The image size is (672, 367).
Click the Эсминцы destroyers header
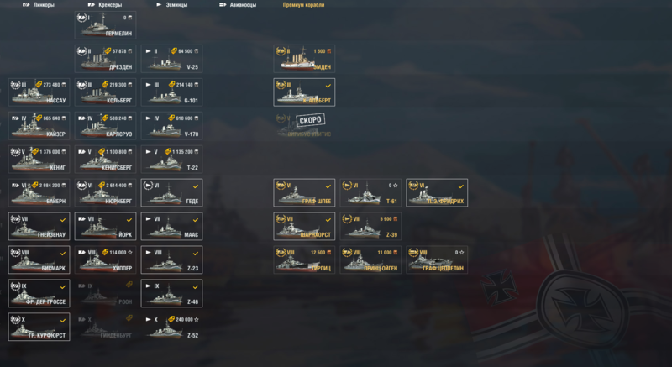click(x=172, y=5)
